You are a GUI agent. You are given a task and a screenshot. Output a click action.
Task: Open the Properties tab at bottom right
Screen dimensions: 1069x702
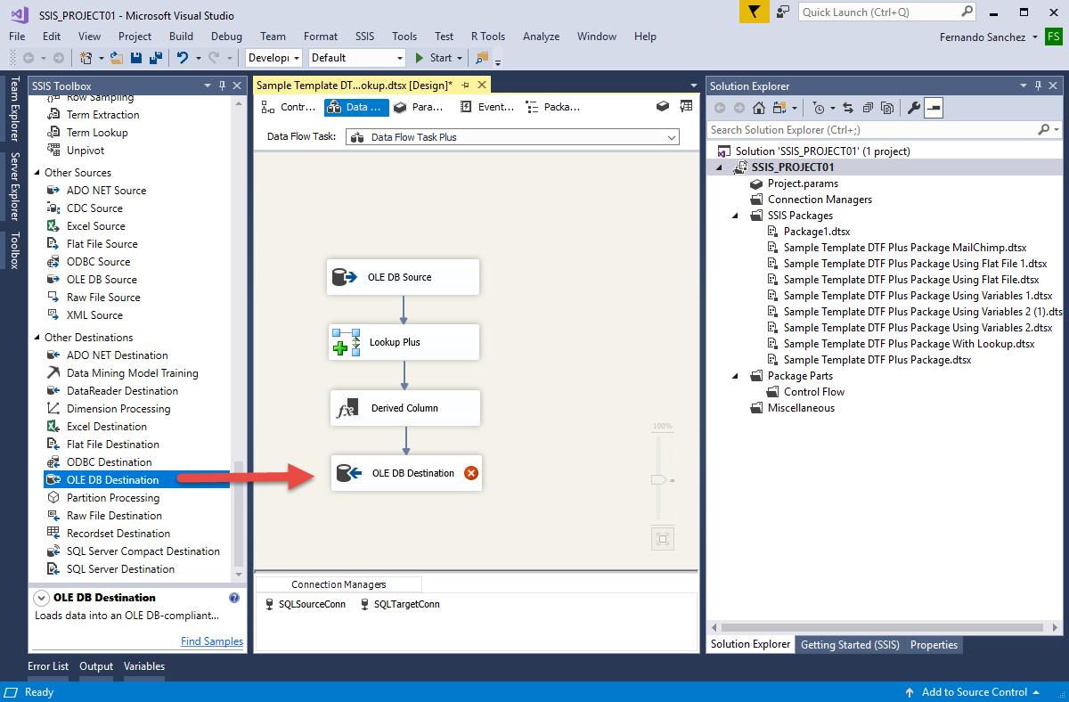934,645
